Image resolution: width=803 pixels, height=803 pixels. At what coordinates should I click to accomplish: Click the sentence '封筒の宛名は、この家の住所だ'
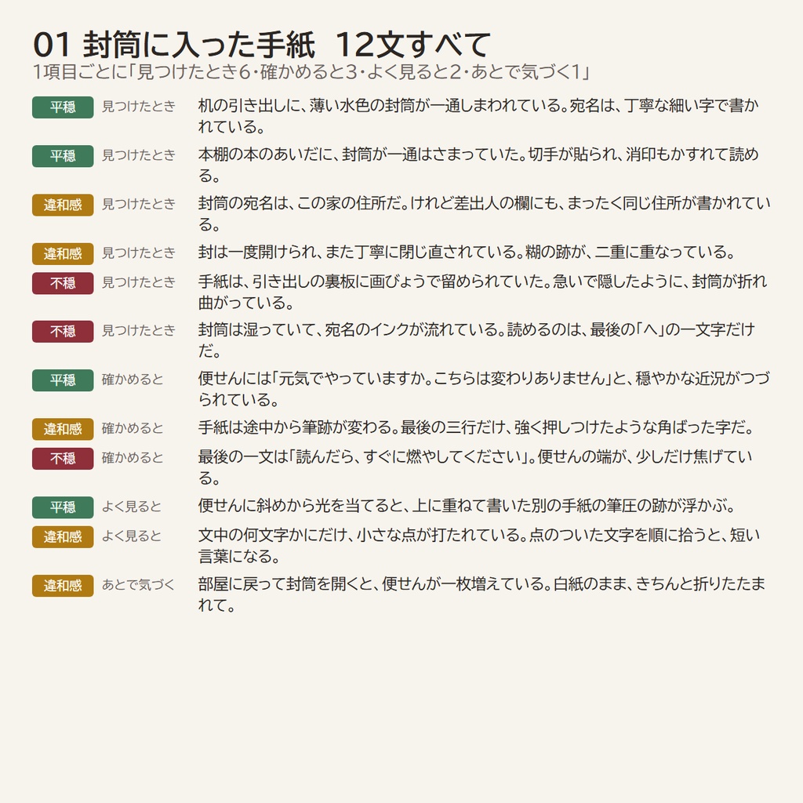click(x=485, y=213)
